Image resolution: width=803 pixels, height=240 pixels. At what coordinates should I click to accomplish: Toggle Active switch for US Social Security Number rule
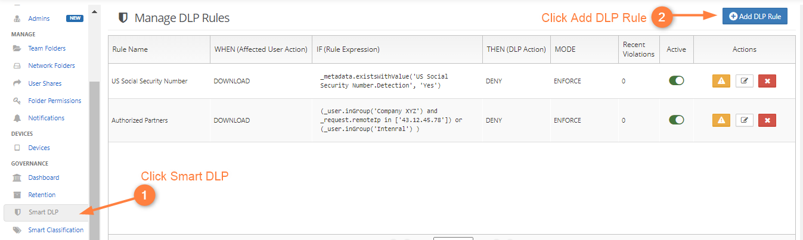point(676,81)
